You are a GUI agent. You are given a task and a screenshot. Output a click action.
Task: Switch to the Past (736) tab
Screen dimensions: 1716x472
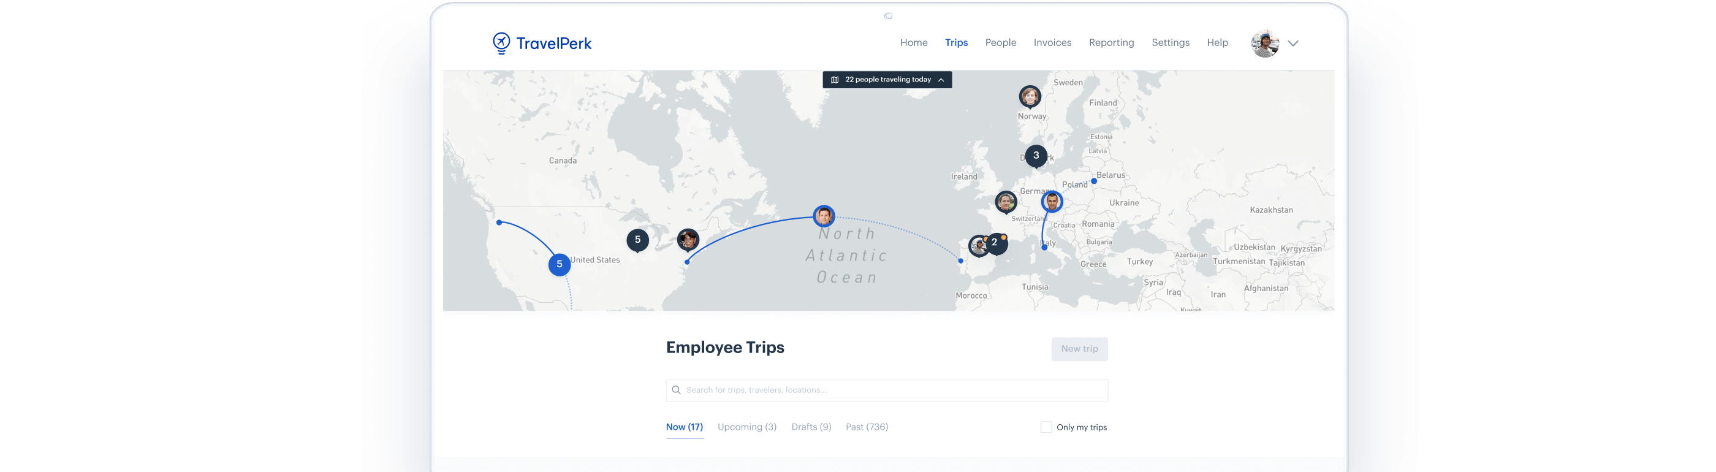866,427
